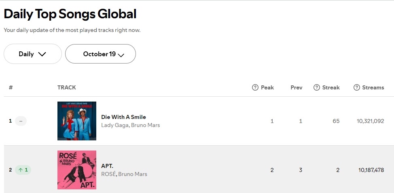Click the TRACK column header
This screenshot has width=394, height=193.
coord(67,87)
